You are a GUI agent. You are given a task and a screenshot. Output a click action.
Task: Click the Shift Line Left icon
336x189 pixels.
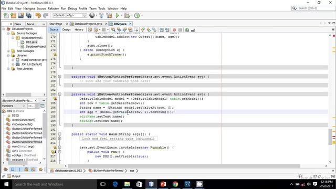162,30
